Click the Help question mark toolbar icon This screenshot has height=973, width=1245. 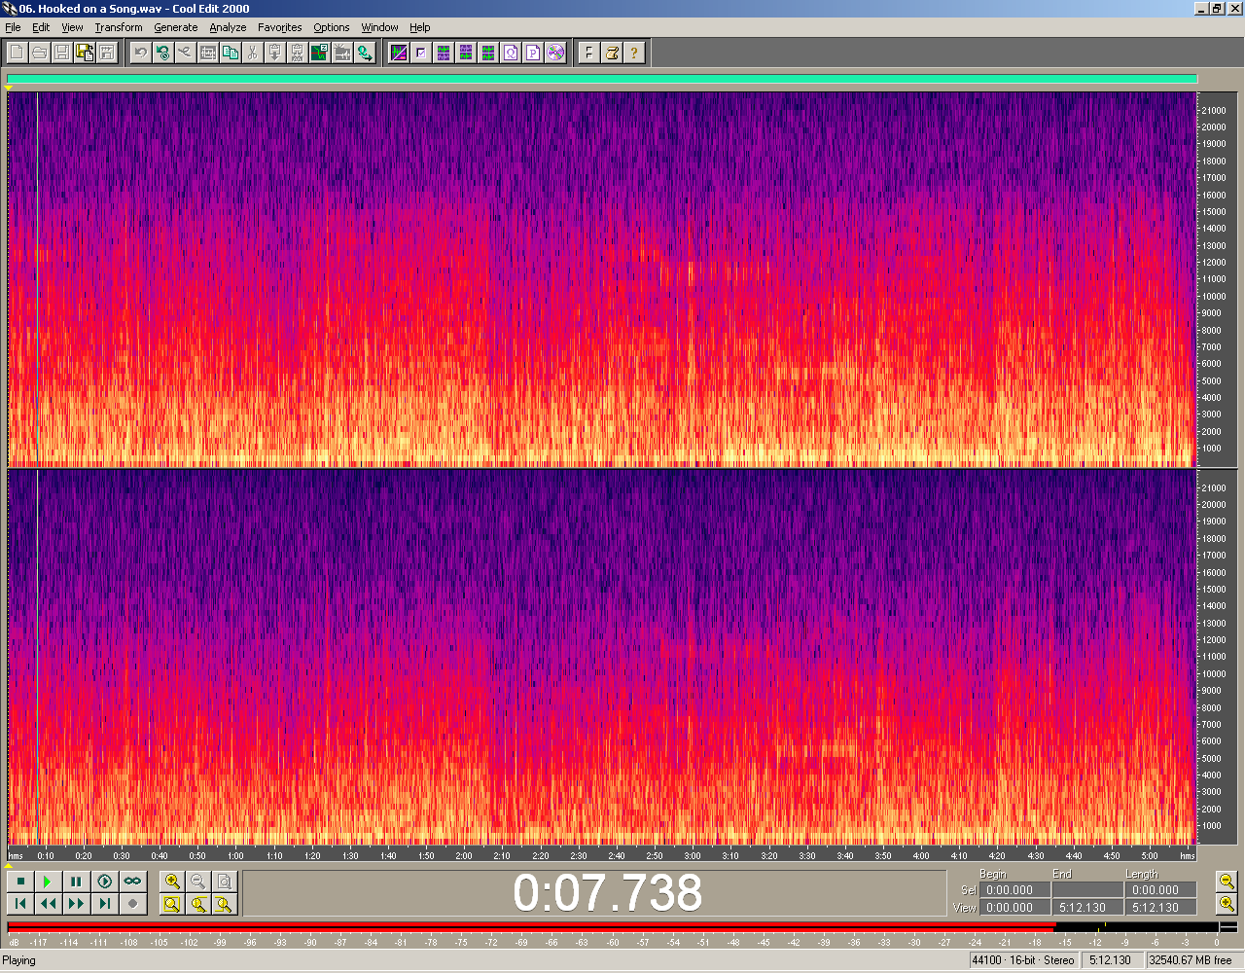point(634,53)
